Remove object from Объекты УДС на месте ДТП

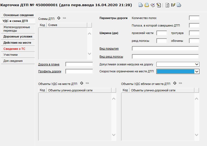(x=87, y=83)
